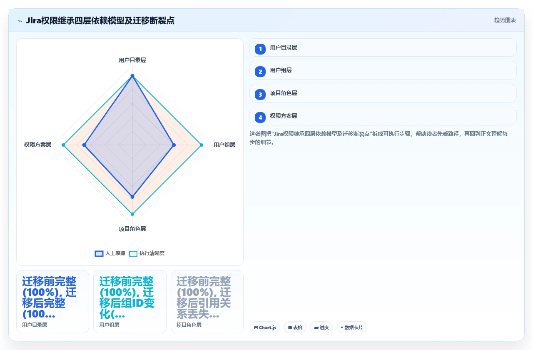The height and width of the screenshot is (350, 533).
Task: Toggle the 执行清晰度 legend series
Action: click(147, 253)
